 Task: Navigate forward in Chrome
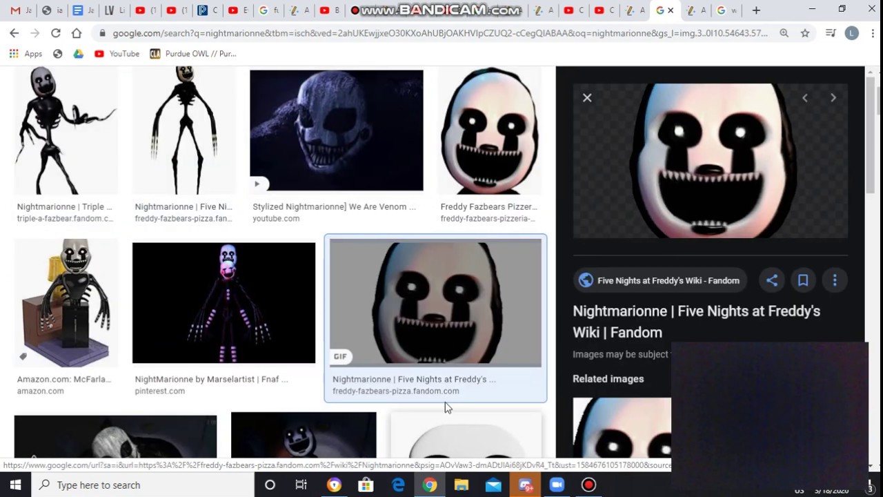coord(35,33)
